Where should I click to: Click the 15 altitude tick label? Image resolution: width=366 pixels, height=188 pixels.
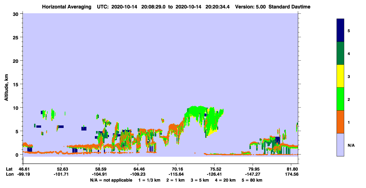click(x=16, y=84)
